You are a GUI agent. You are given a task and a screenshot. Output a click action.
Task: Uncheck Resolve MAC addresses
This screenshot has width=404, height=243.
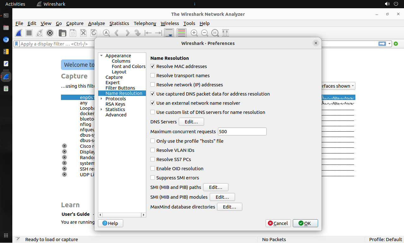(x=153, y=66)
